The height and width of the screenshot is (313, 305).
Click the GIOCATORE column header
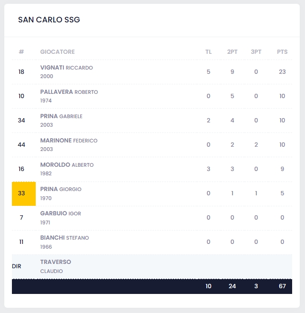click(x=57, y=52)
